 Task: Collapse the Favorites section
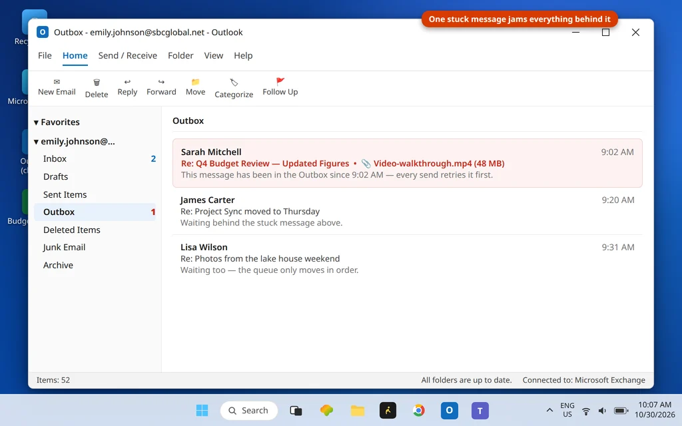36,122
